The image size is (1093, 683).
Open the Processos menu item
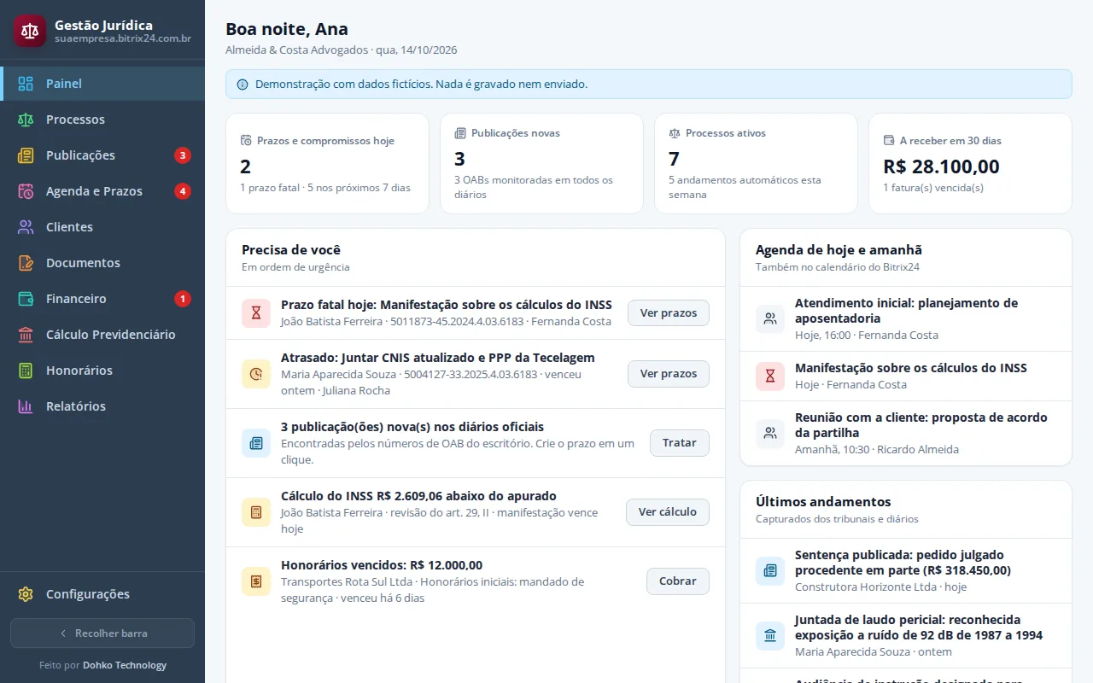[x=102, y=120]
